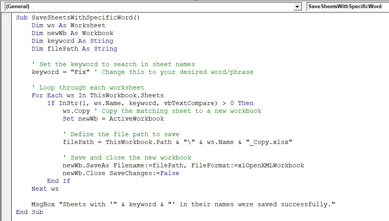This screenshot has width=389, height=221.
Task: Click the 'filePath = ThisWorkbook.Path' line
Action: coord(178,142)
